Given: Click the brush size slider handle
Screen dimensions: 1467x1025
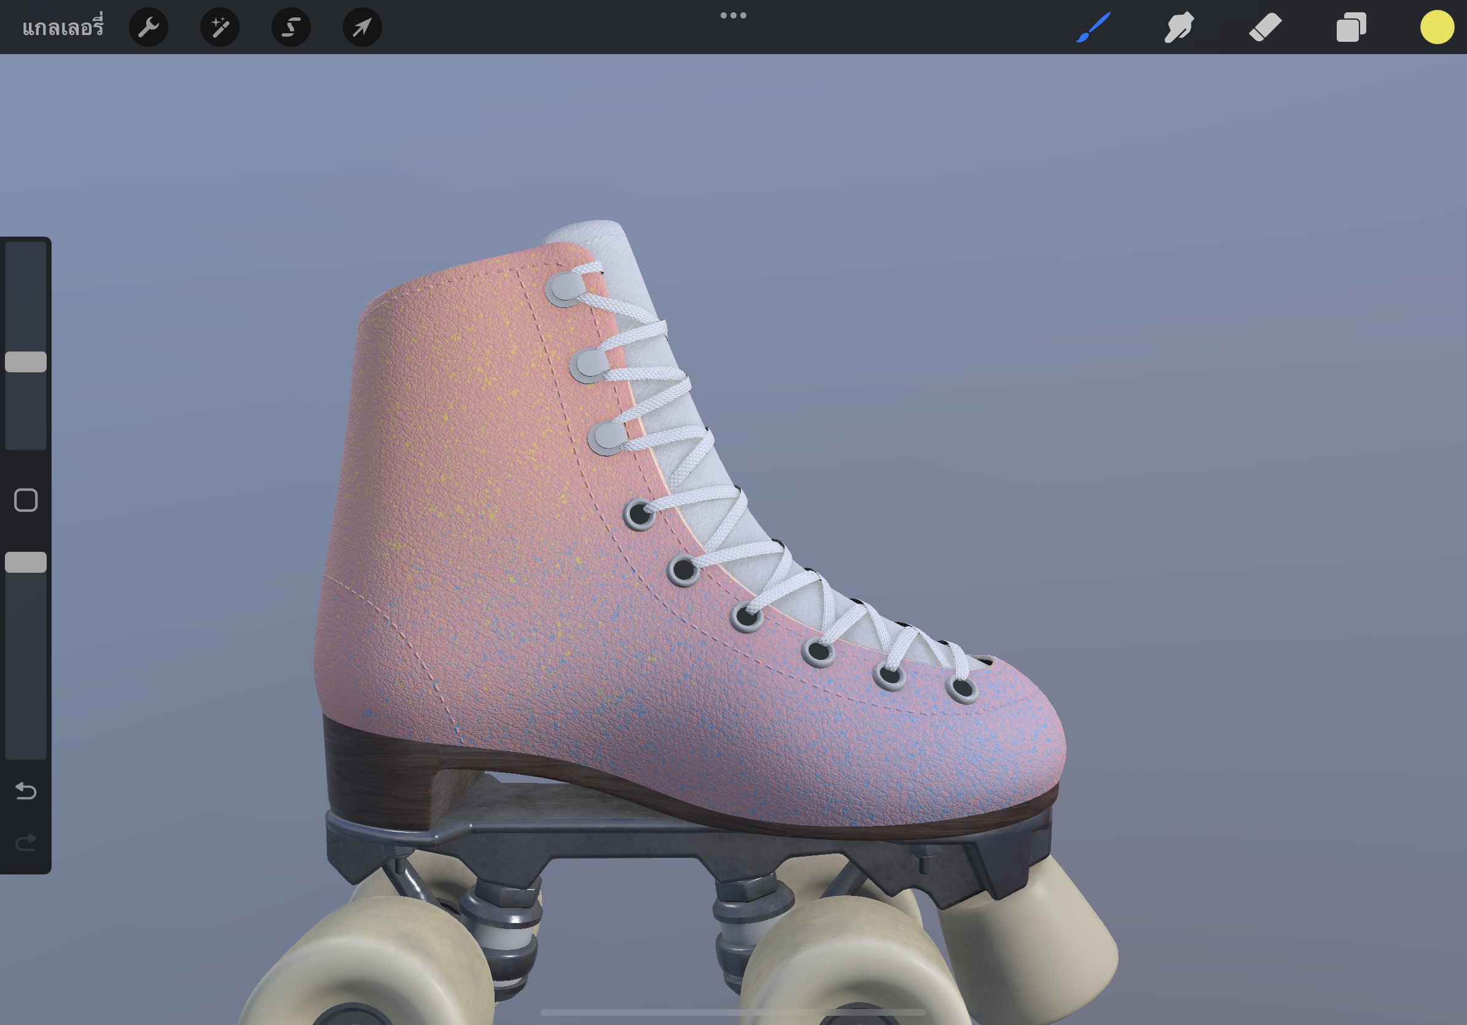Looking at the screenshot, I should click(x=26, y=362).
